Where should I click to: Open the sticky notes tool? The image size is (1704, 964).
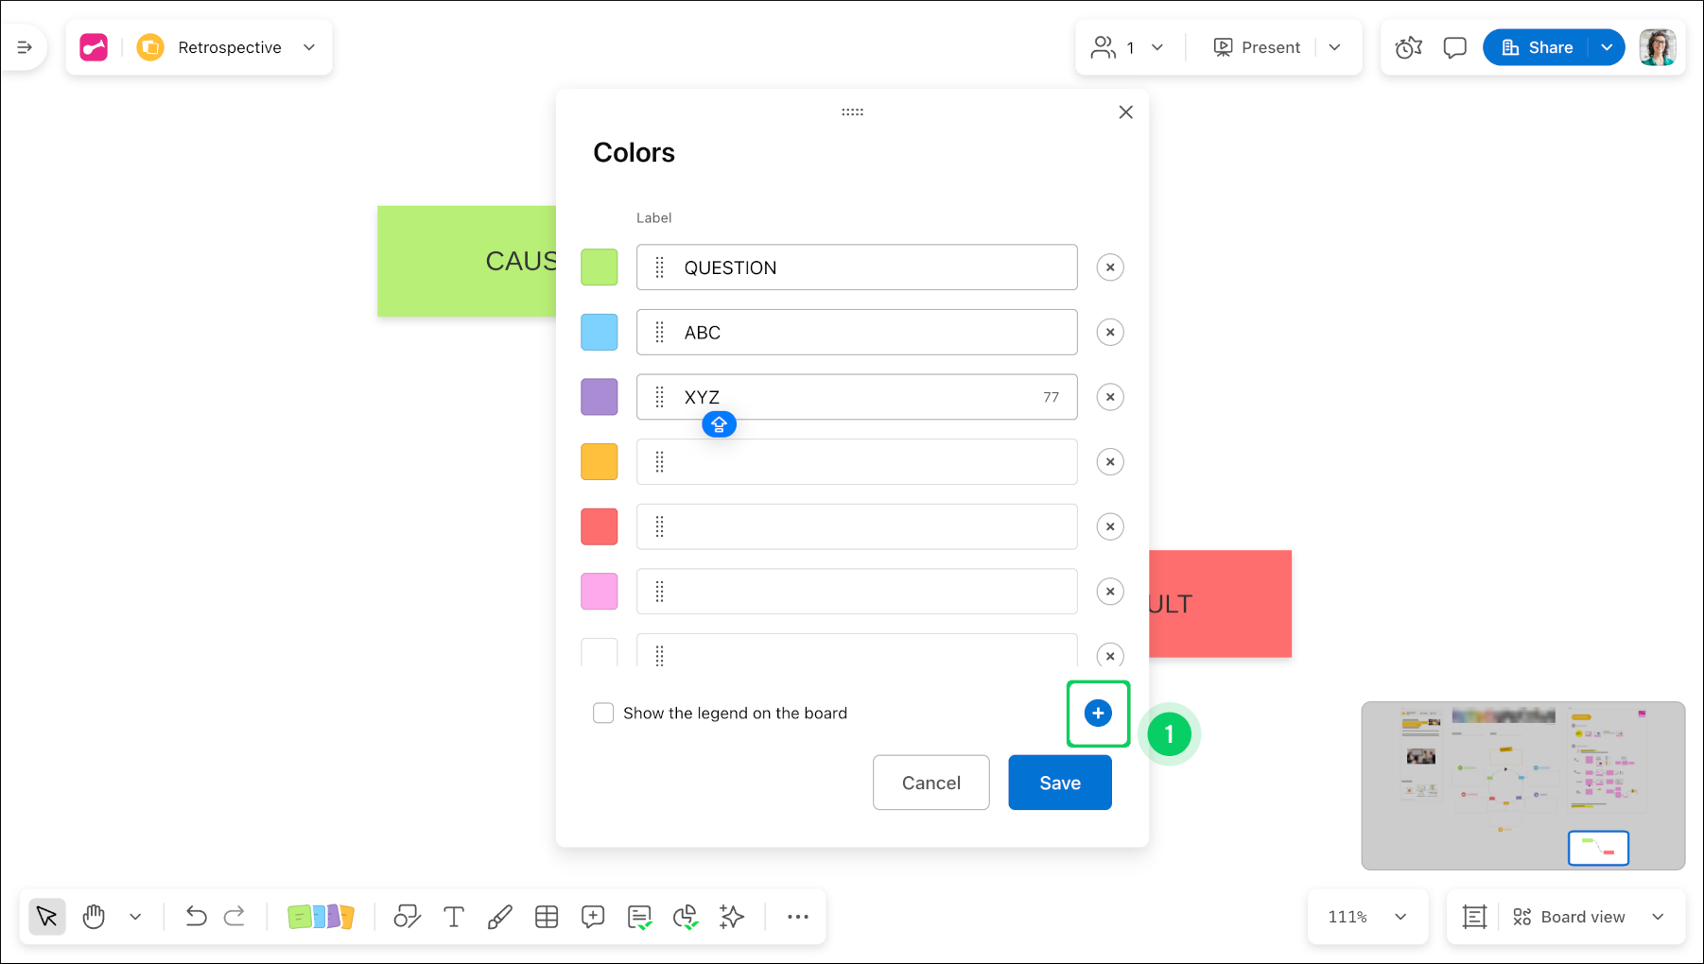point(321,917)
